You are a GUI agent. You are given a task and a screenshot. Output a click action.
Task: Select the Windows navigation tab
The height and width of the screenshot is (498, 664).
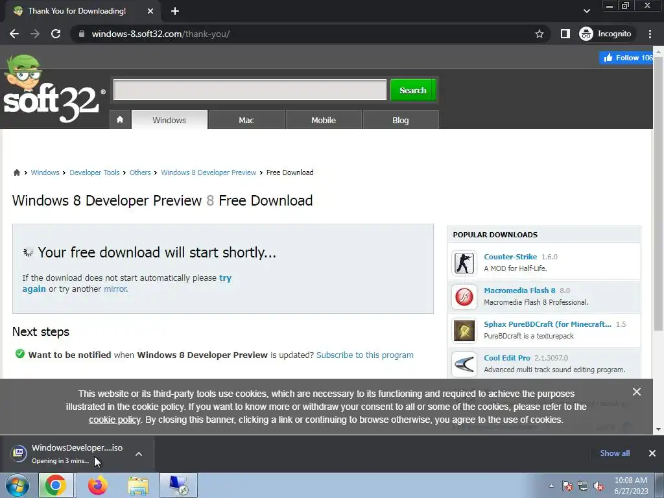(x=169, y=120)
